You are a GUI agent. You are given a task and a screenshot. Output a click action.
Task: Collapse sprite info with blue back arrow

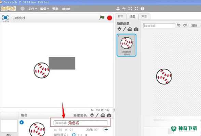click(22, 122)
